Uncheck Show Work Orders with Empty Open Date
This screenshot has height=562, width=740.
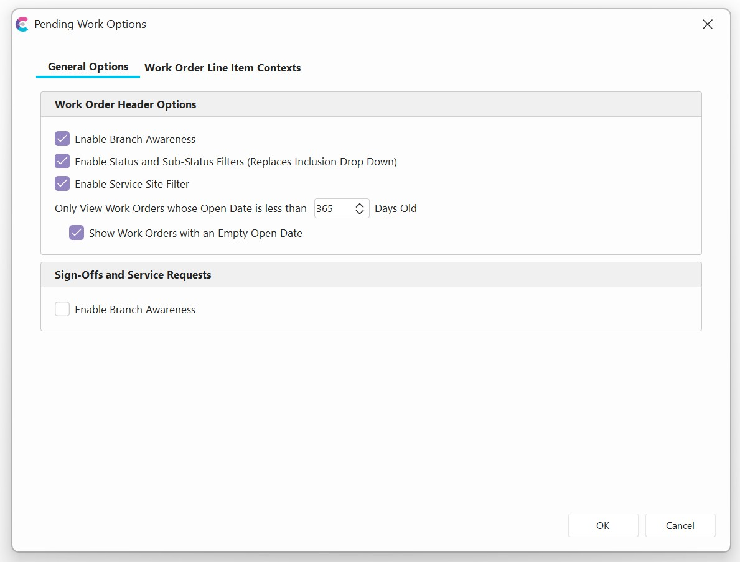(77, 233)
